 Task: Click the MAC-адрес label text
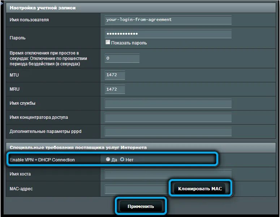[x=21, y=189]
